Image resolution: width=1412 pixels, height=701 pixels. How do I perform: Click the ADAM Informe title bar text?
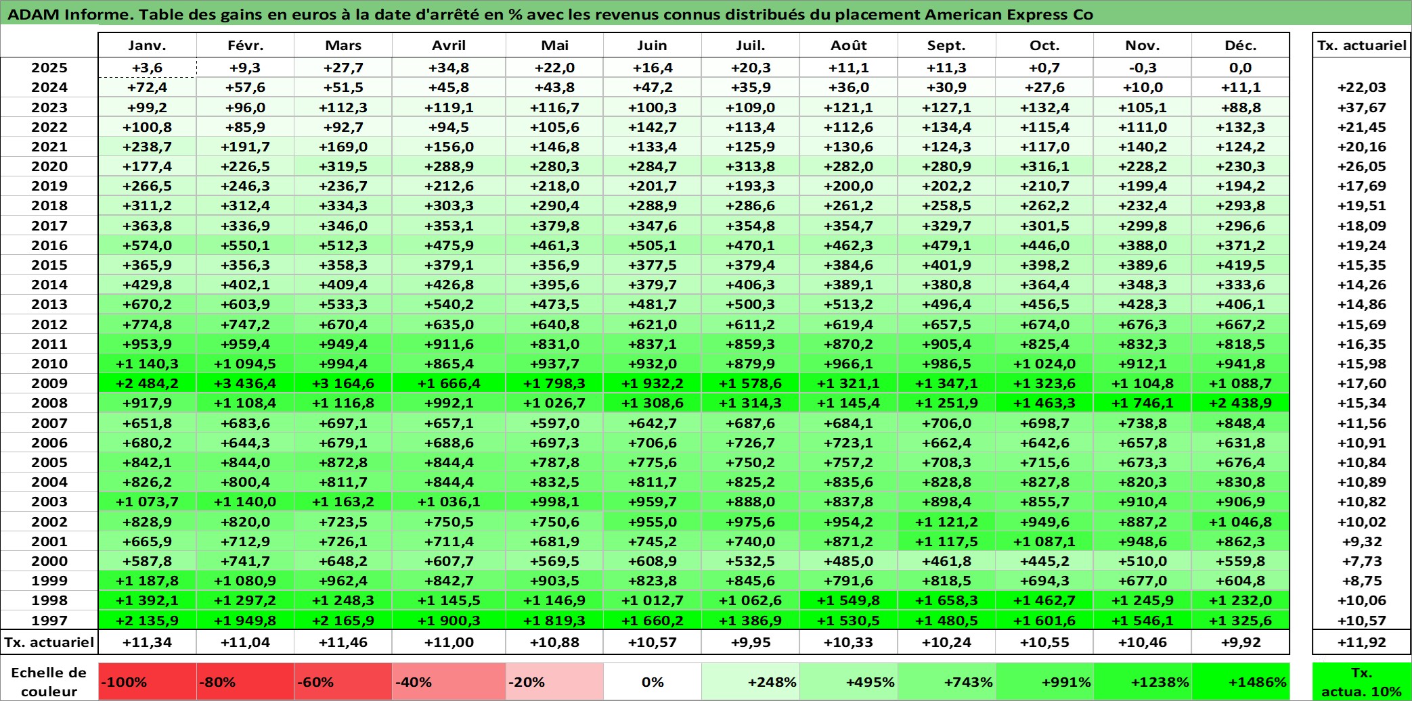550,14
